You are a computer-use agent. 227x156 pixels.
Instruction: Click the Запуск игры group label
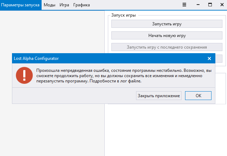(123, 15)
